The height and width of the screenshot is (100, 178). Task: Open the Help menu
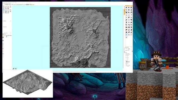10,3
